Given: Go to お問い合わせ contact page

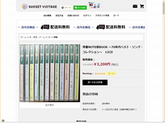Looking at the screenshot, I should pyautogui.click(x=73, y=15).
